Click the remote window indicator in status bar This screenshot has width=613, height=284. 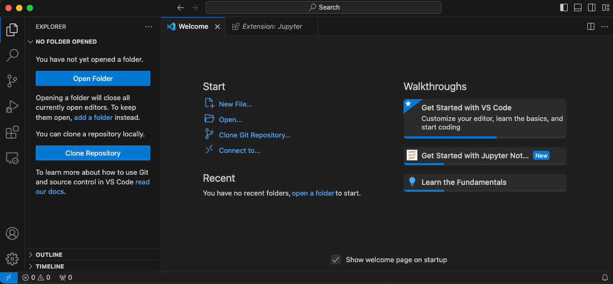9,278
